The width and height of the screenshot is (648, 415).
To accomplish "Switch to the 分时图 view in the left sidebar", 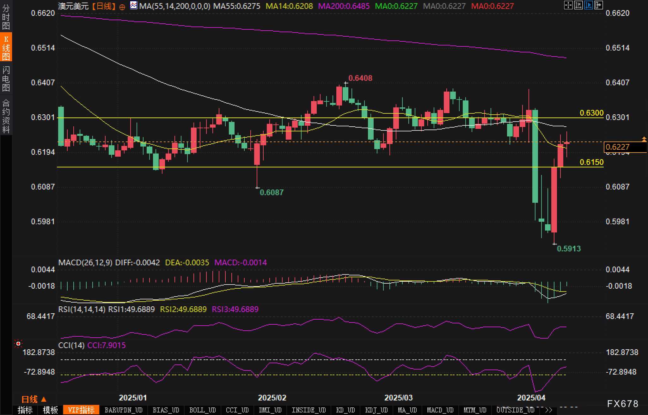I will pos(6,17).
